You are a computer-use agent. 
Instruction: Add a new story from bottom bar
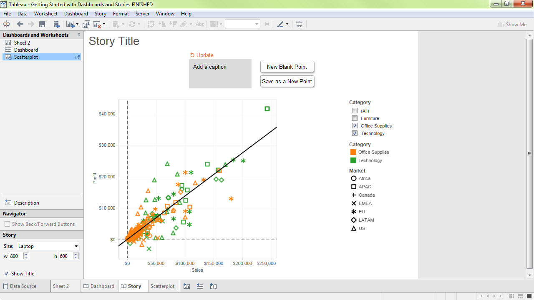(x=214, y=286)
